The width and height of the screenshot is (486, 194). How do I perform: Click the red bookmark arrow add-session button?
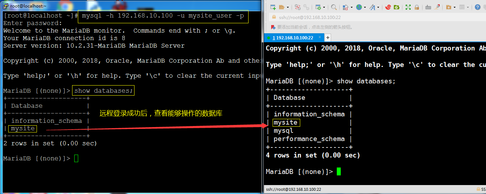click(273, 27)
